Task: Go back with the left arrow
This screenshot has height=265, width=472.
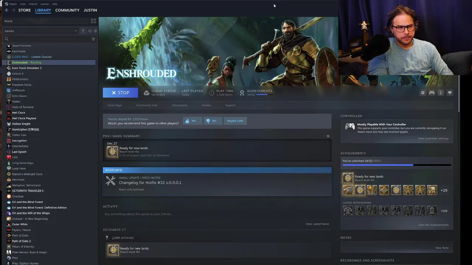Action: pos(7,10)
